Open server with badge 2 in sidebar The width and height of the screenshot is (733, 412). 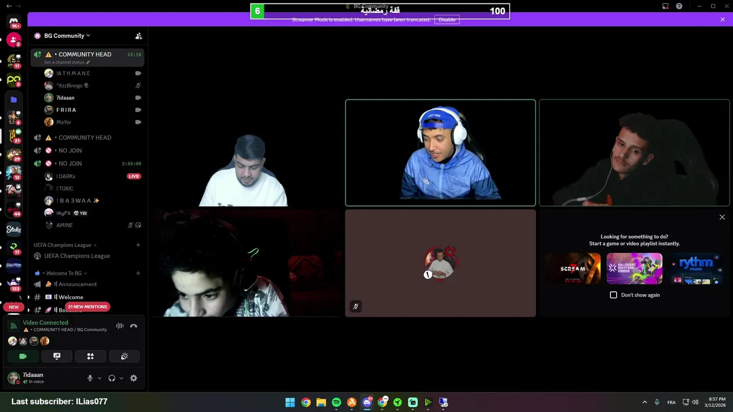click(x=14, y=41)
